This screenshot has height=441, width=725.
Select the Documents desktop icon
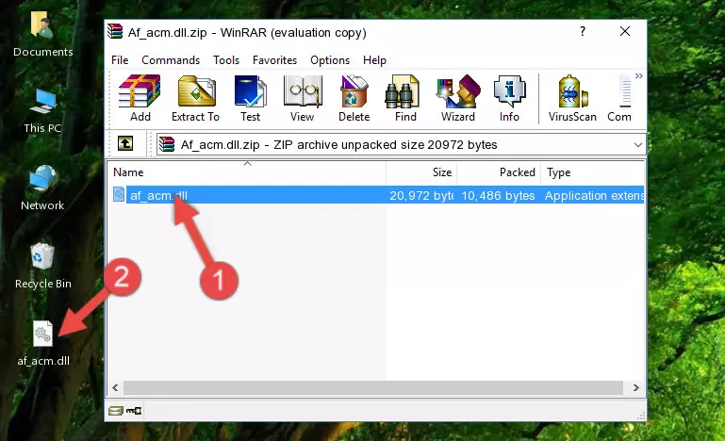[x=43, y=35]
